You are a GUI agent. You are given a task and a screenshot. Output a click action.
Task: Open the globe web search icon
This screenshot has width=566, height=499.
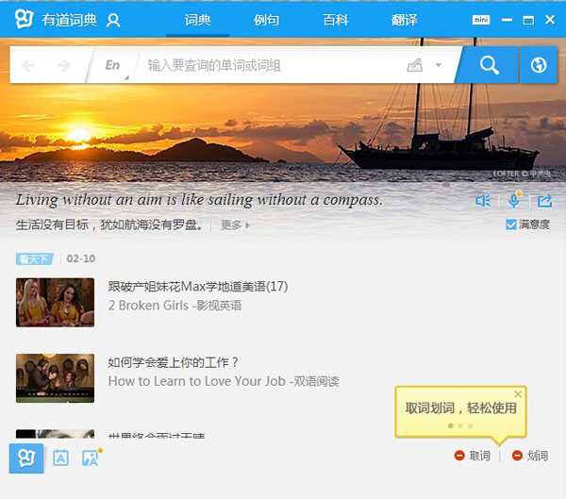click(539, 65)
